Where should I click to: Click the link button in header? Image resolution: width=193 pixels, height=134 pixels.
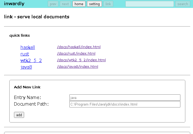(108, 4)
